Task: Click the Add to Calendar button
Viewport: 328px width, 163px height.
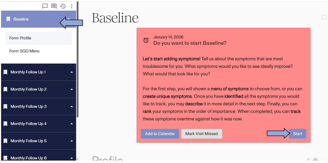Action: tap(160, 134)
